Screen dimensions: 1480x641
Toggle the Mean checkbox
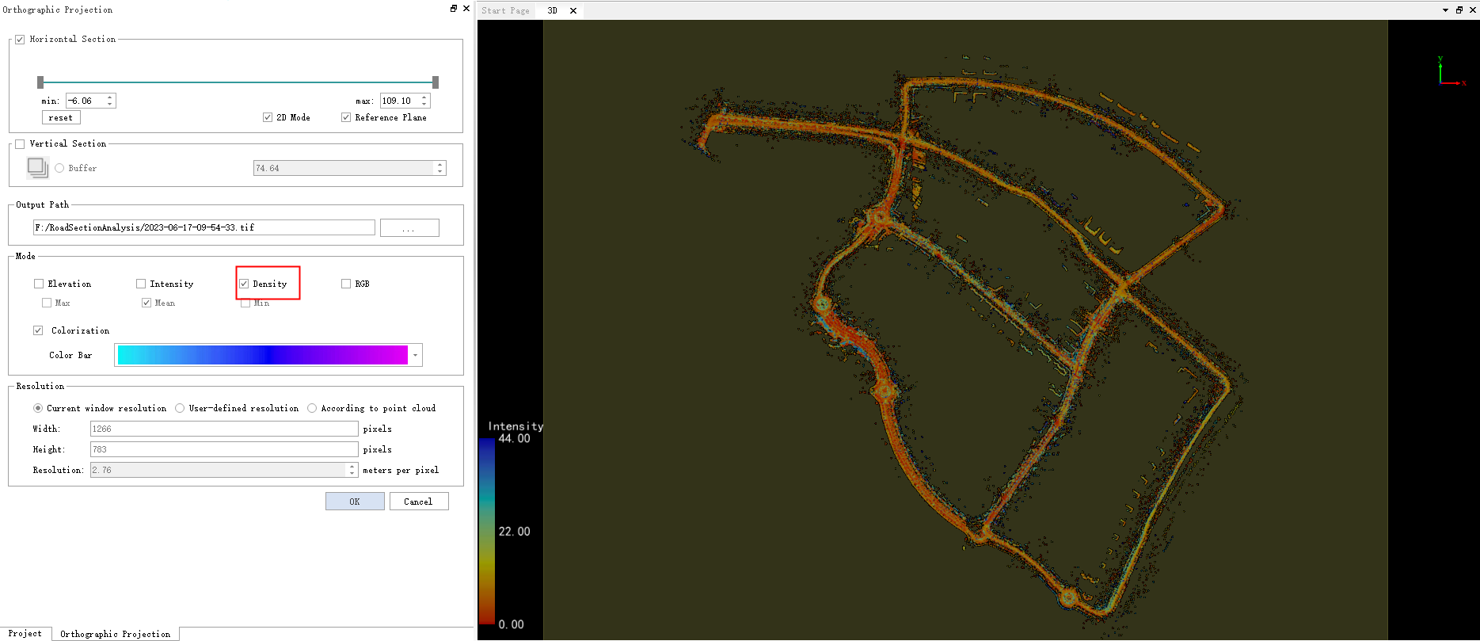pyautogui.click(x=146, y=303)
